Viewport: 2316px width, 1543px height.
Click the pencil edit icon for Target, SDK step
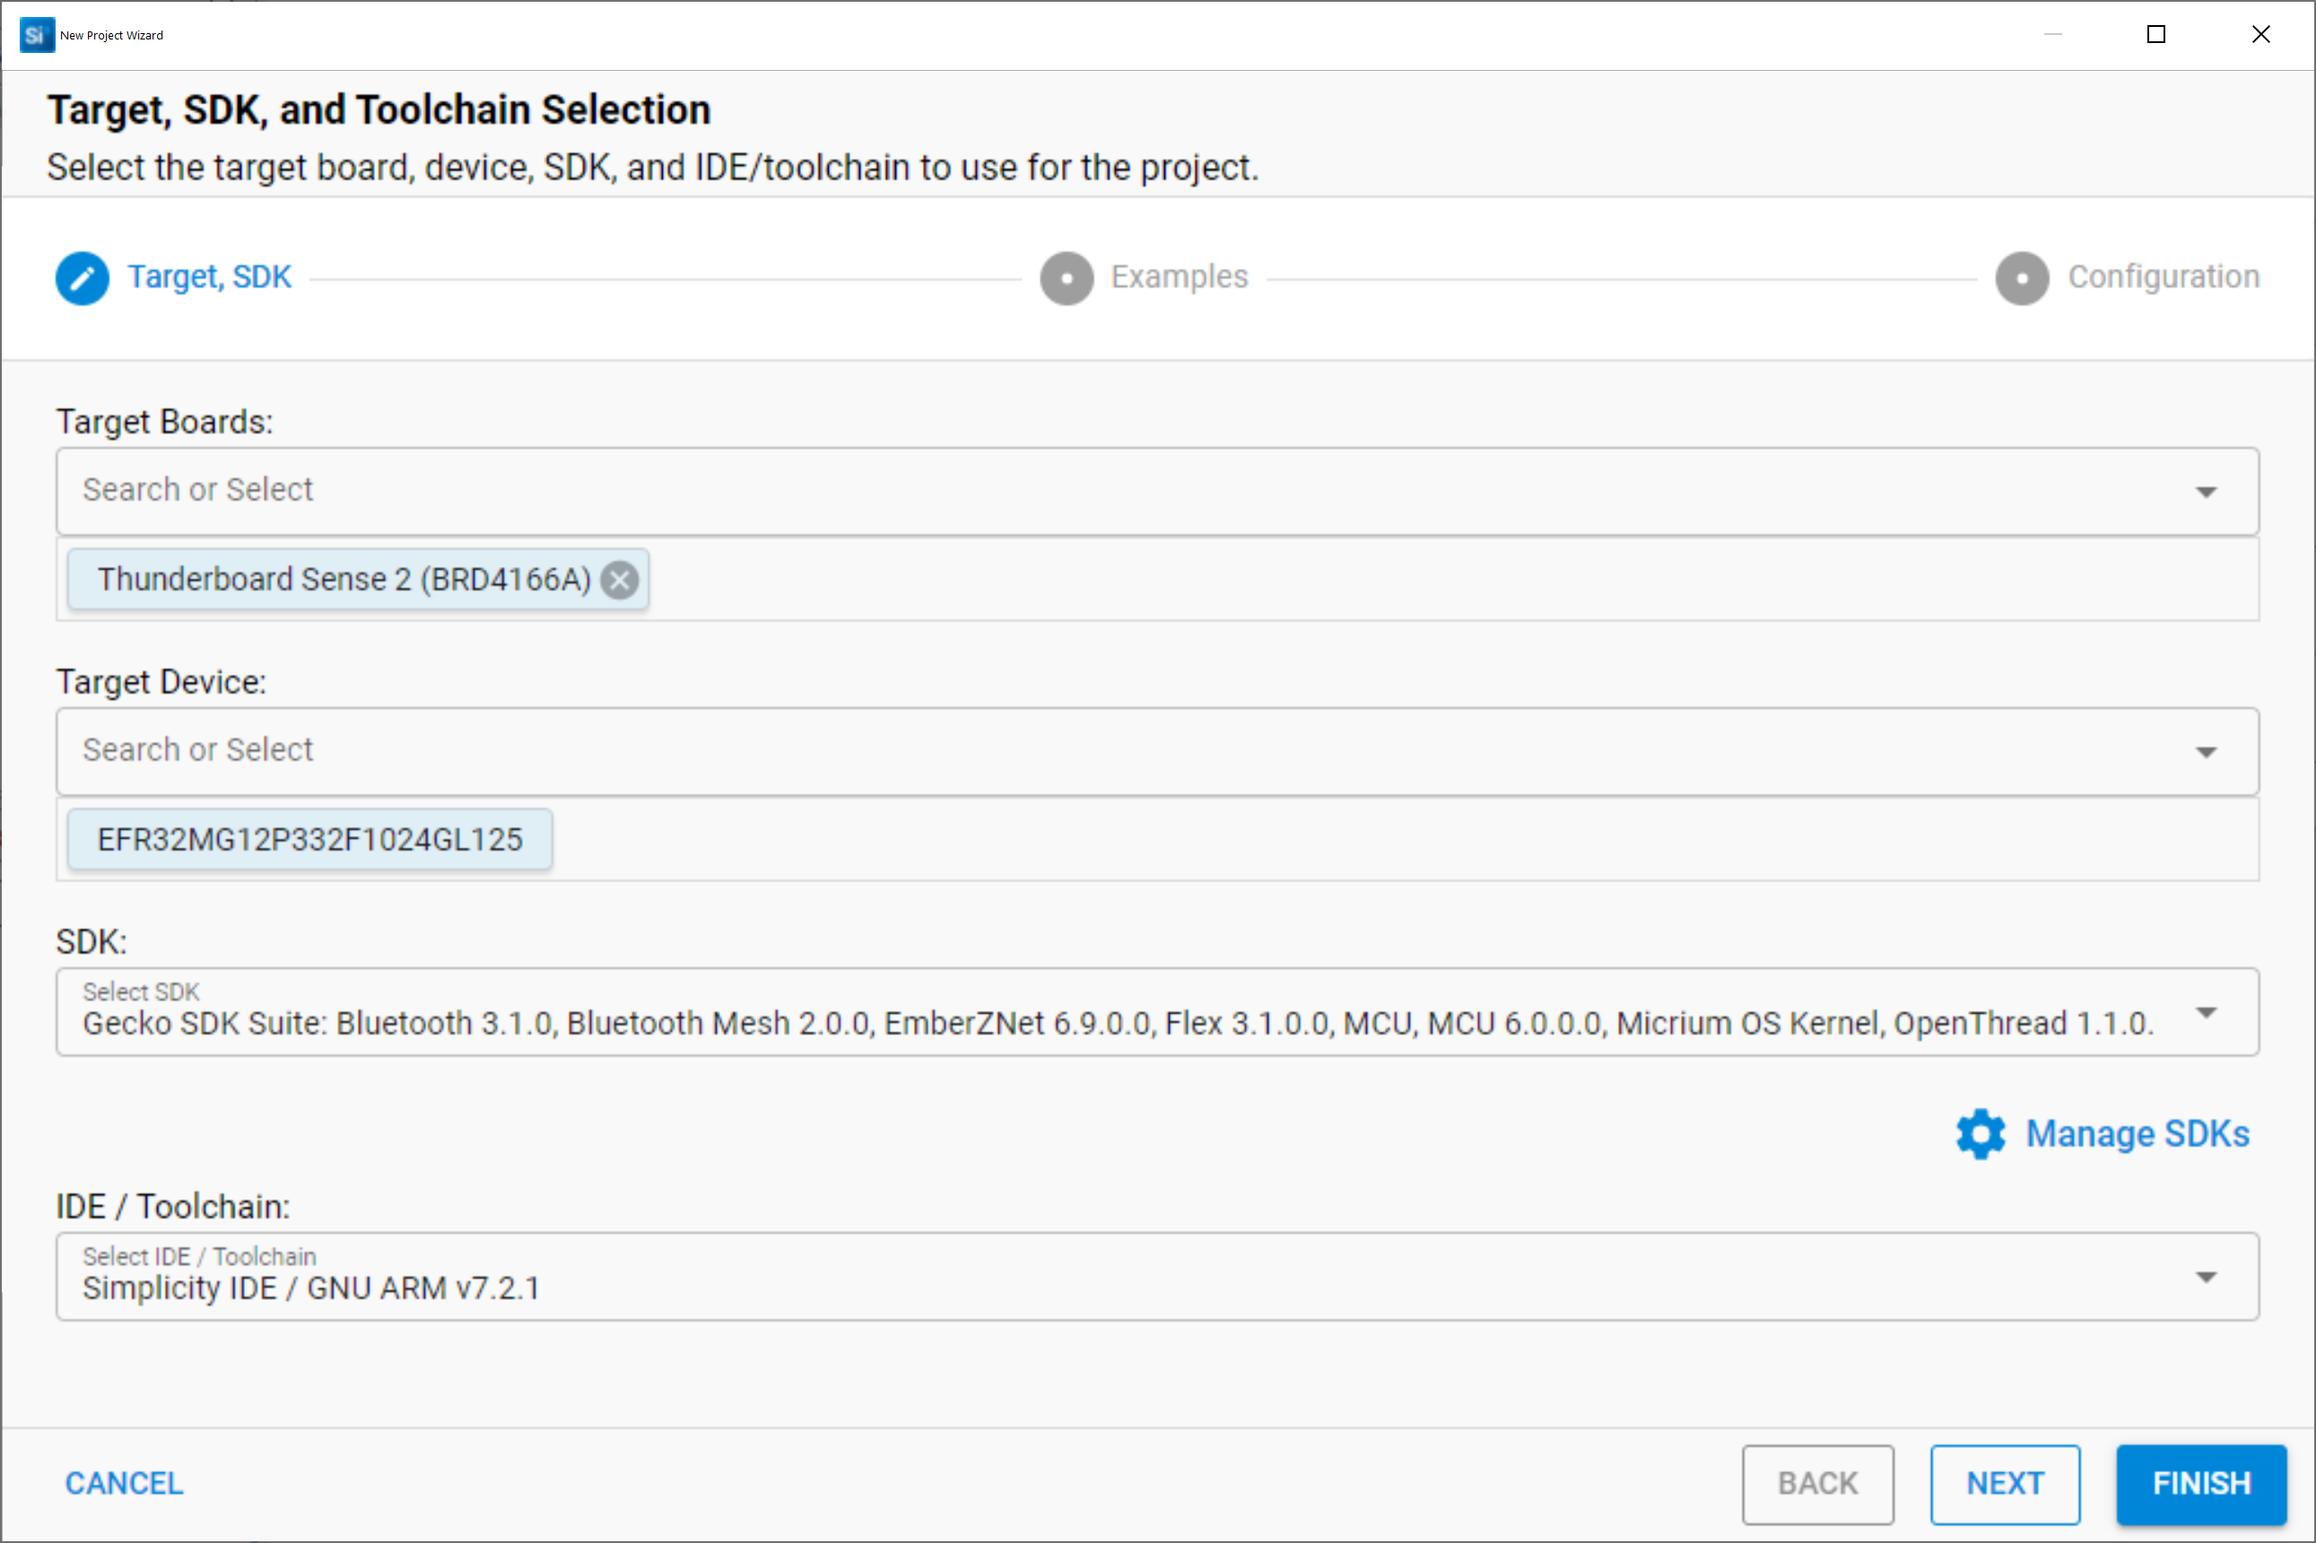pyautogui.click(x=82, y=278)
